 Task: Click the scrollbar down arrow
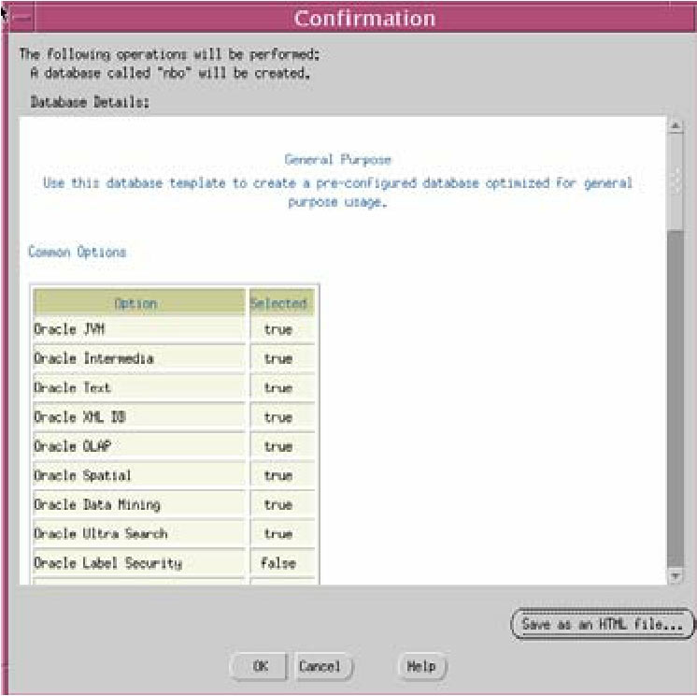(676, 576)
